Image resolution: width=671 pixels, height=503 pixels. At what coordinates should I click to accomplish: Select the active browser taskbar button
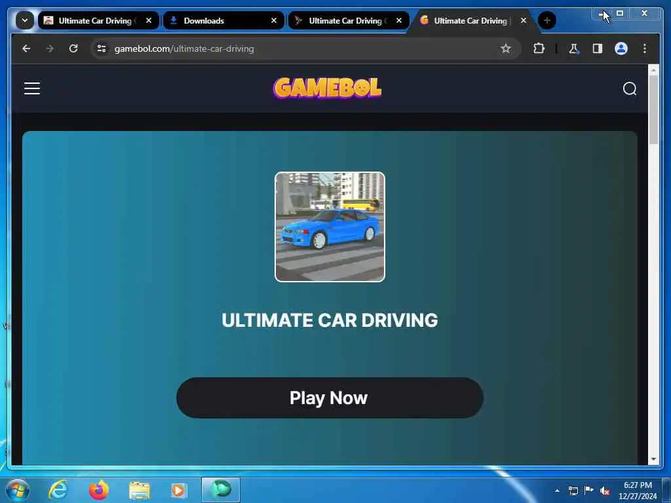point(221,490)
